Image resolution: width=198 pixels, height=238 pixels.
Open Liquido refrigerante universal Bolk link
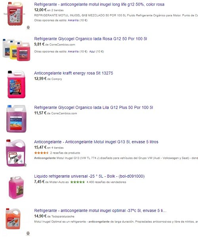89,176
